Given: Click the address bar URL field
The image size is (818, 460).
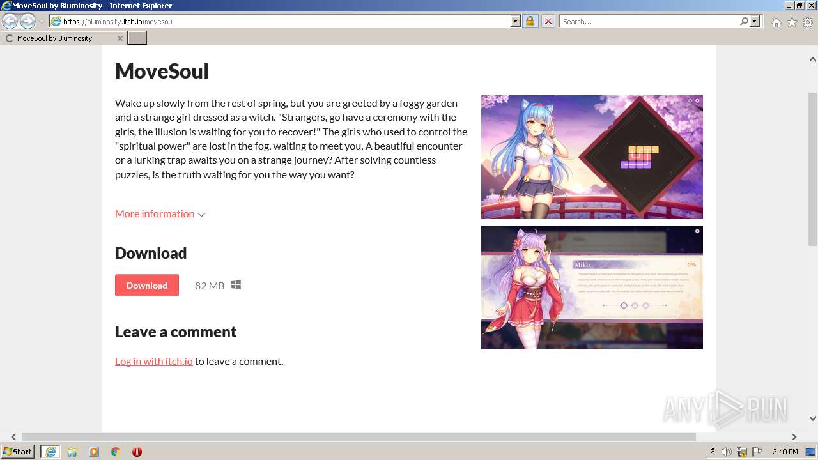Looking at the screenshot, I should click(285, 21).
